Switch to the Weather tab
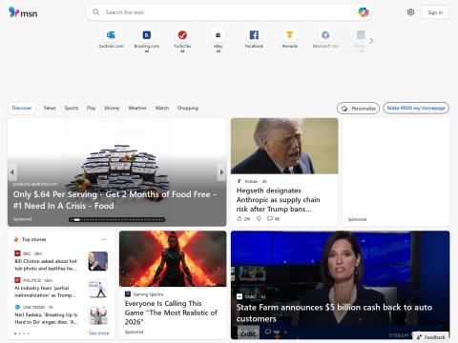This screenshot has height=343, width=458. (x=137, y=108)
